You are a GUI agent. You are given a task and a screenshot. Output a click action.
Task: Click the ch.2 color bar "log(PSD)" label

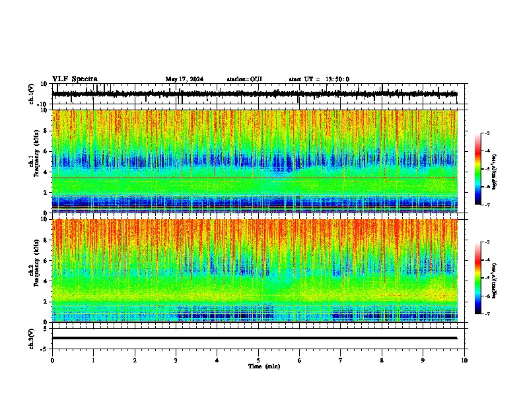[495, 281]
